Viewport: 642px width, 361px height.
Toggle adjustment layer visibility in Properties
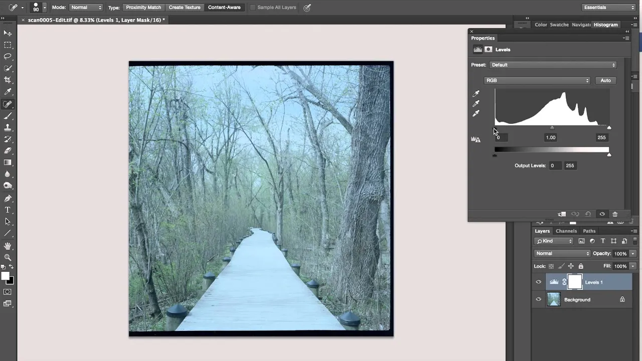pos(602,214)
